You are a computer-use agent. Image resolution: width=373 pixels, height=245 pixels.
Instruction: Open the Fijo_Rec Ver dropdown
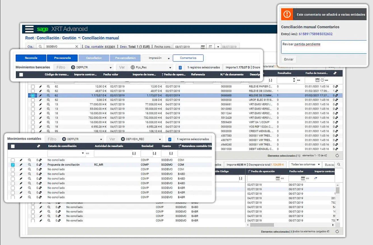coord(151,68)
